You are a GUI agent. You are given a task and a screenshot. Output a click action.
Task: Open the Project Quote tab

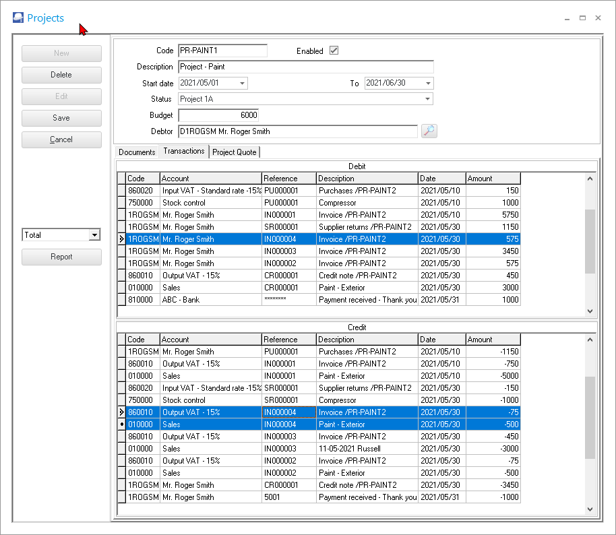point(234,152)
